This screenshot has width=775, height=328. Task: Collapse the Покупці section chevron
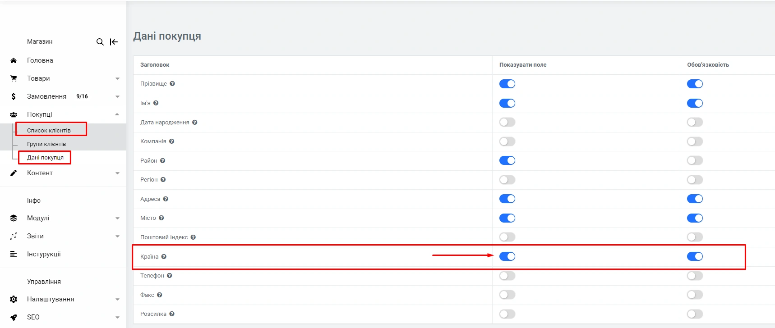point(117,114)
